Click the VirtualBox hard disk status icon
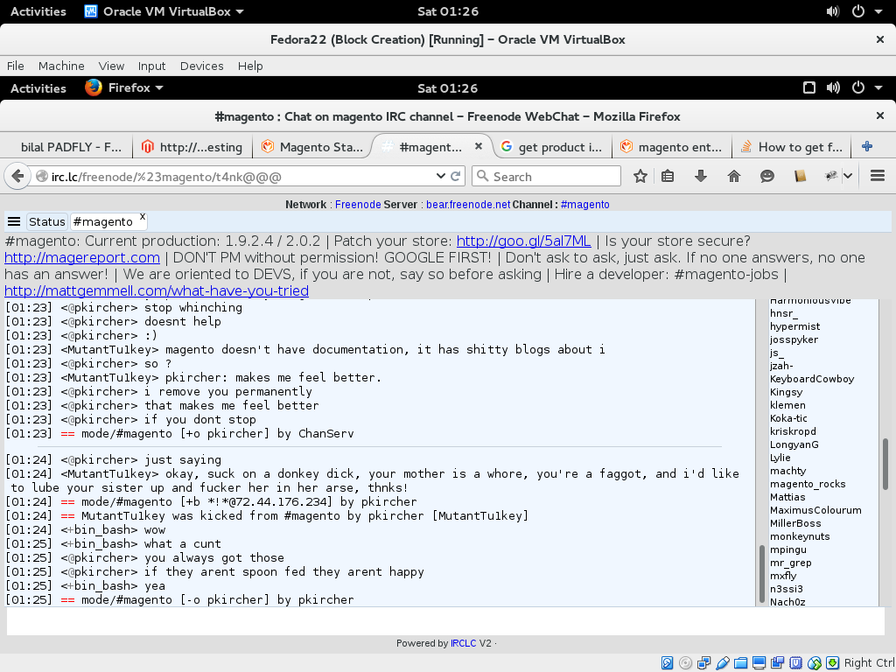Screen dimensions: 896x672 click(667, 663)
